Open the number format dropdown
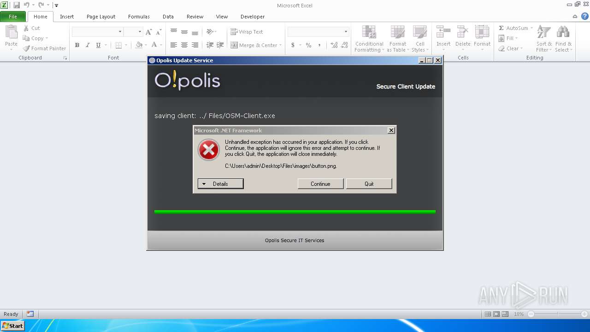This screenshot has height=332, width=590. 346,32
